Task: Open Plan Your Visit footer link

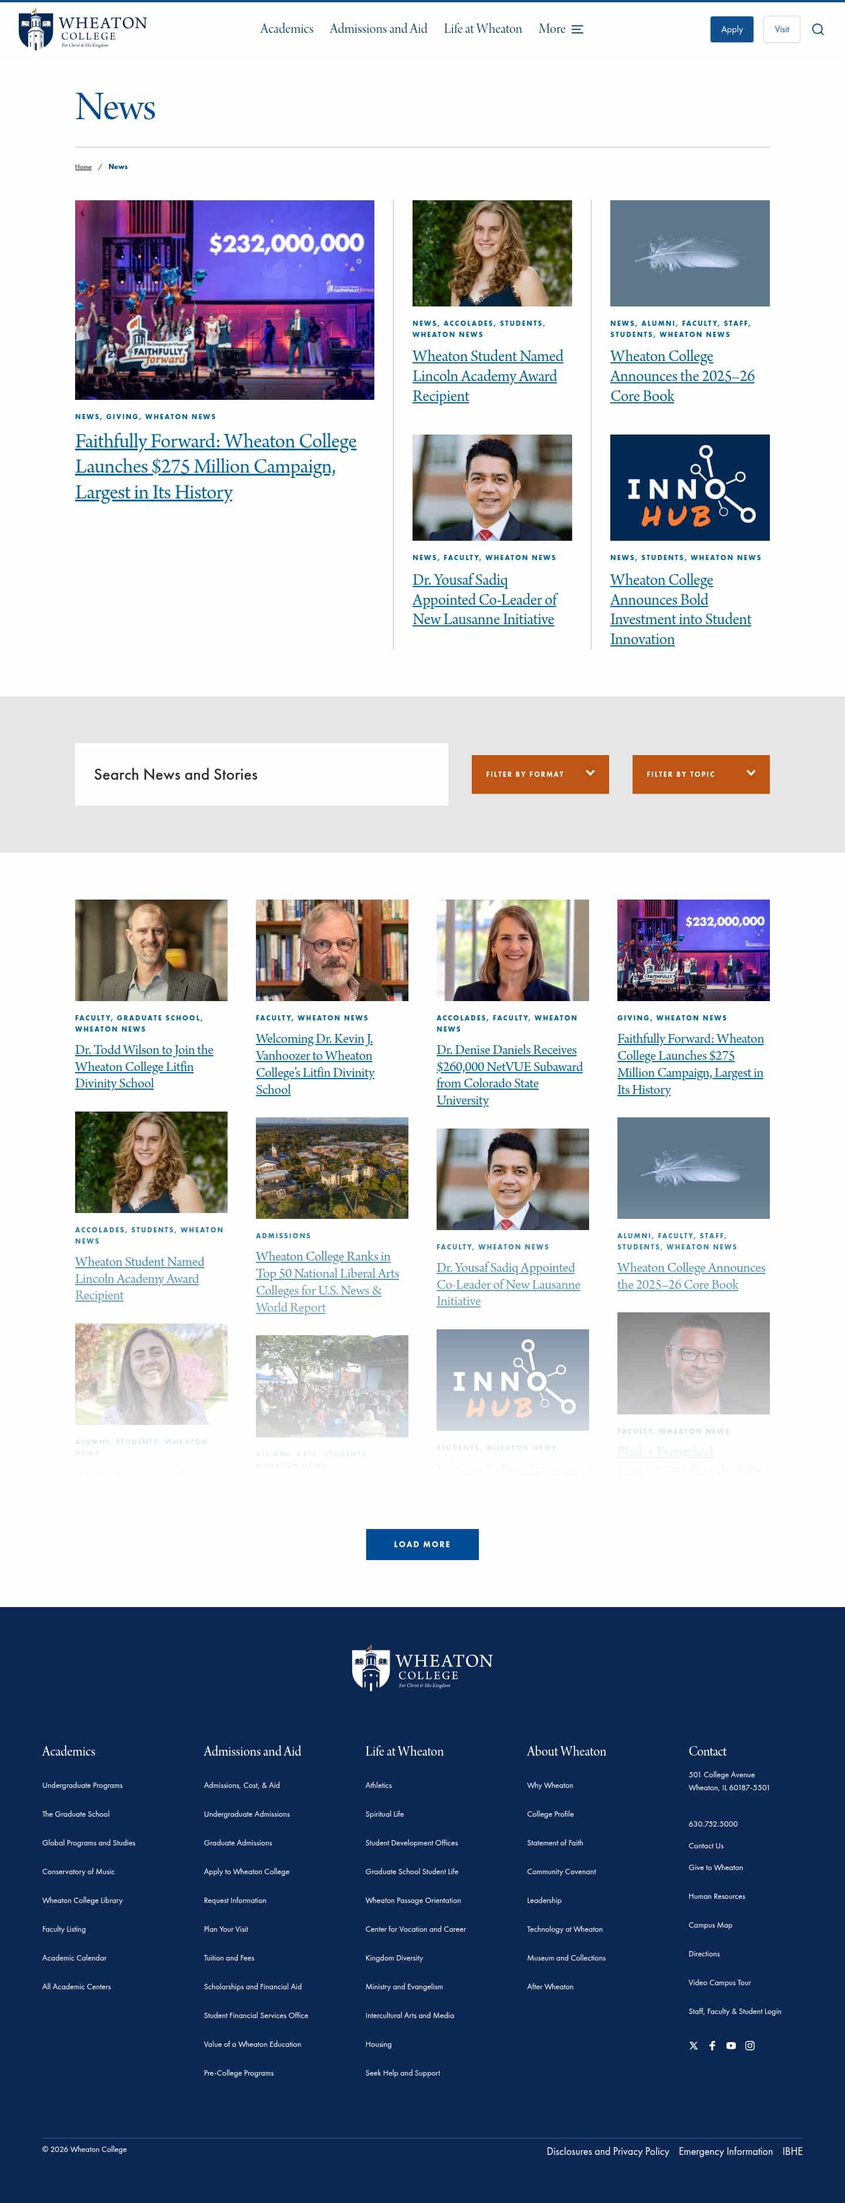Action: coord(225,1929)
